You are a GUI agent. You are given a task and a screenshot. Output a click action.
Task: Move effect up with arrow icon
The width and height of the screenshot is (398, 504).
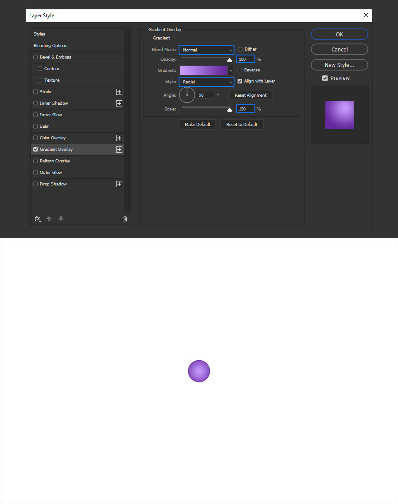pyautogui.click(x=49, y=219)
